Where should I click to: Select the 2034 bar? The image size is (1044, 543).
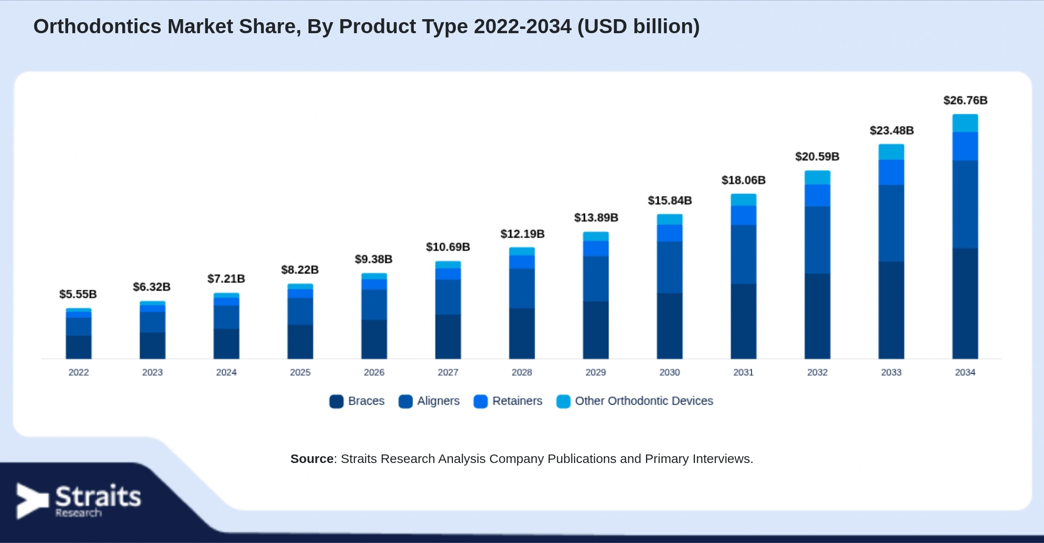(x=965, y=236)
